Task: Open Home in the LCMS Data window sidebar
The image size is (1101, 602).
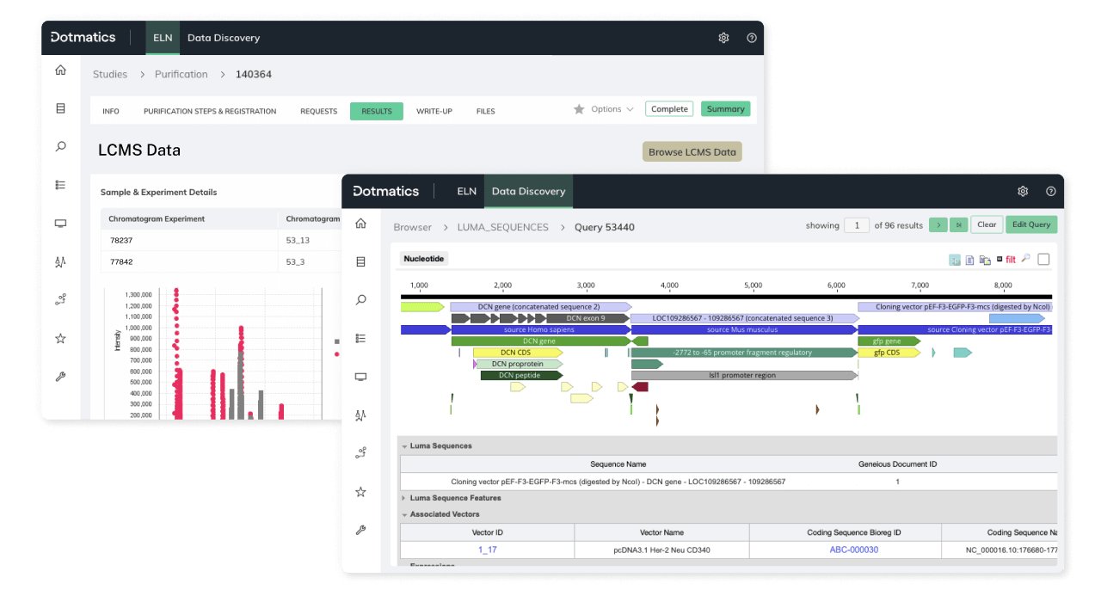Action: pos(60,71)
